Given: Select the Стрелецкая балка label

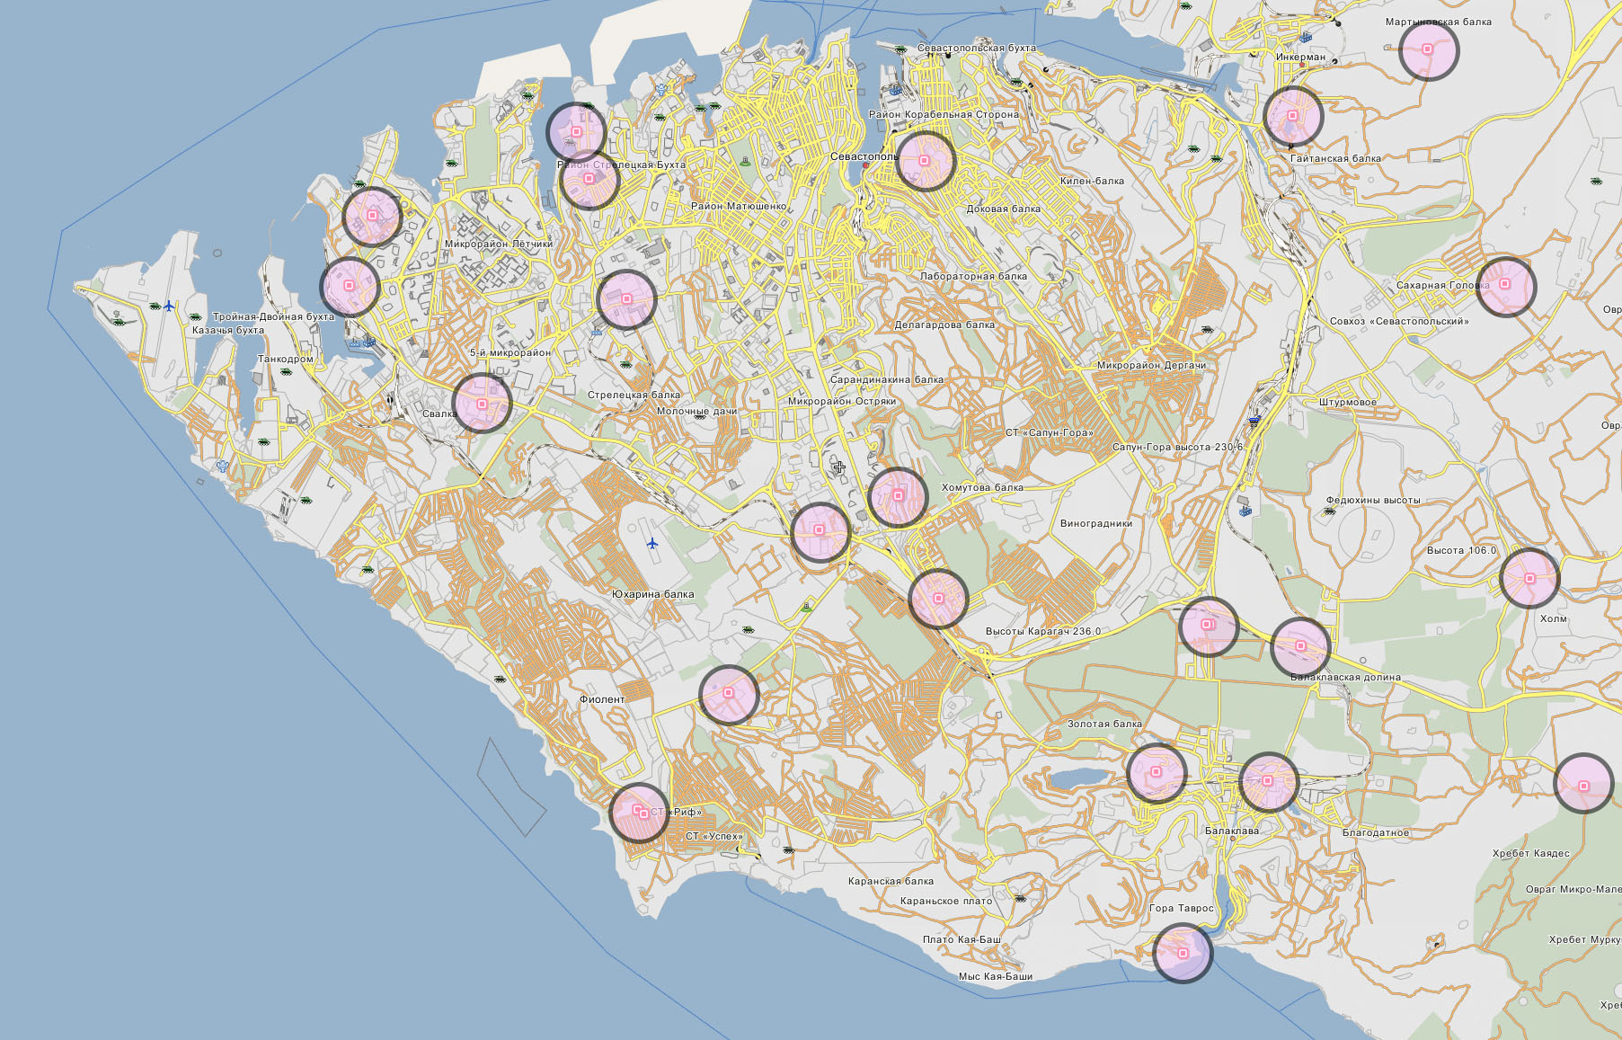Looking at the screenshot, I should (634, 395).
